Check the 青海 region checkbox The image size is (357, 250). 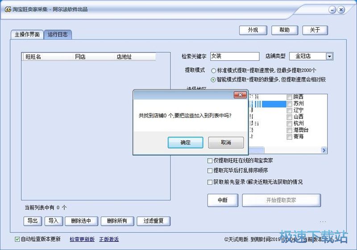click(x=289, y=137)
